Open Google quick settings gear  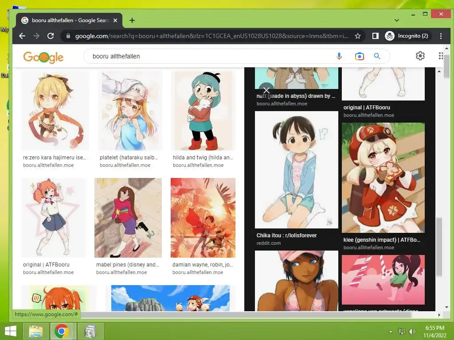pos(420,56)
